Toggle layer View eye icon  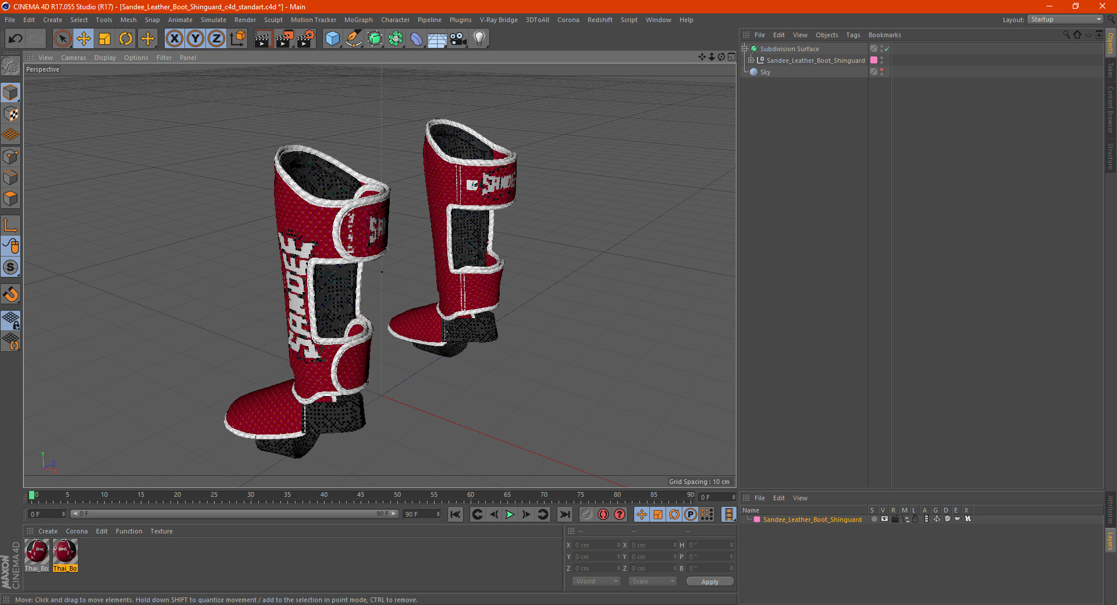[x=884, y=519]
